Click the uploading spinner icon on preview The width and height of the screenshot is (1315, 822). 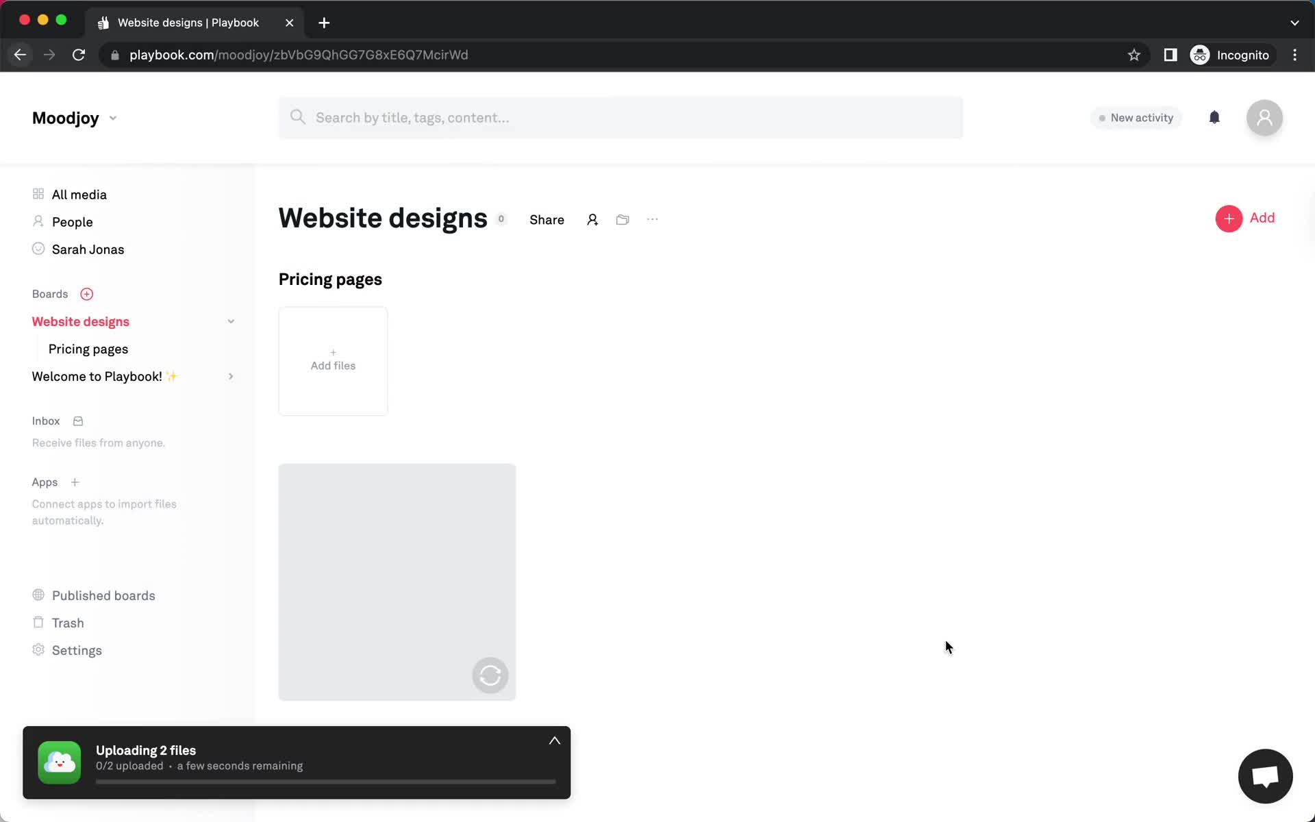pos(490,674)
